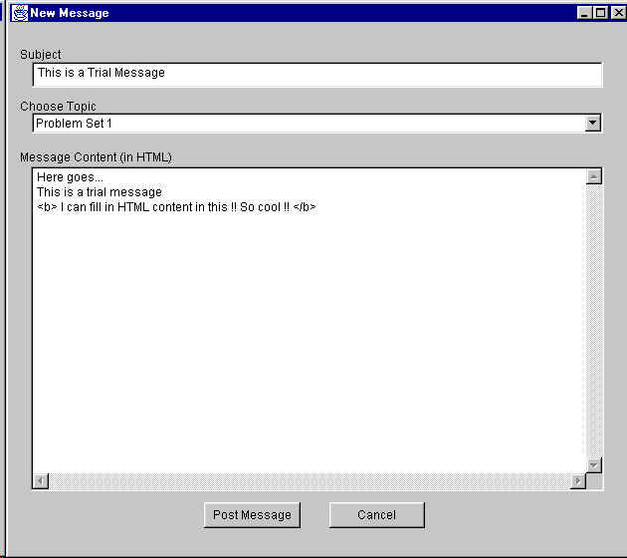This screenshot has height=558, width=627.
Task: Click the vertical scrollbar down arrow
Action: [594, 465]
